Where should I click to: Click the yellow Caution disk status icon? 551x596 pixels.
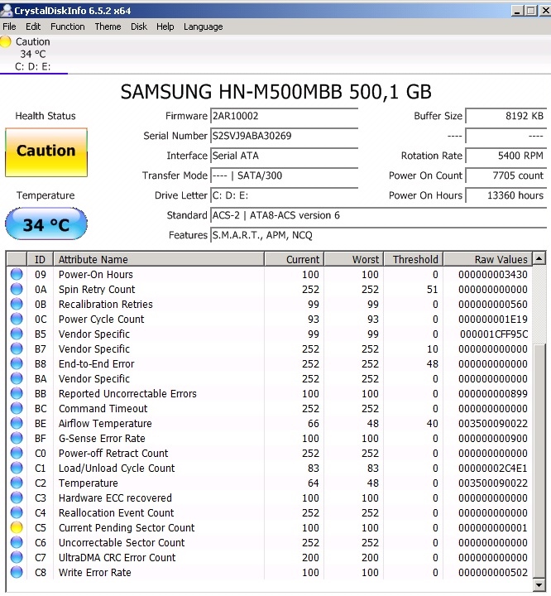[x=6, y=42]
